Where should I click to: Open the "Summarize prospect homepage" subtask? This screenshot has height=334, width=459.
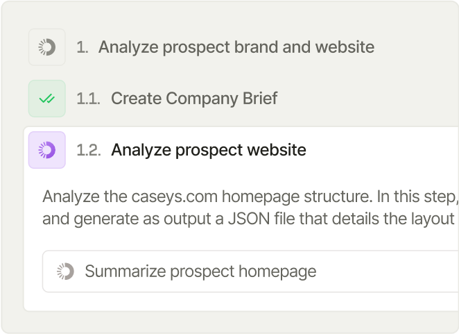[x=250, y=272]
